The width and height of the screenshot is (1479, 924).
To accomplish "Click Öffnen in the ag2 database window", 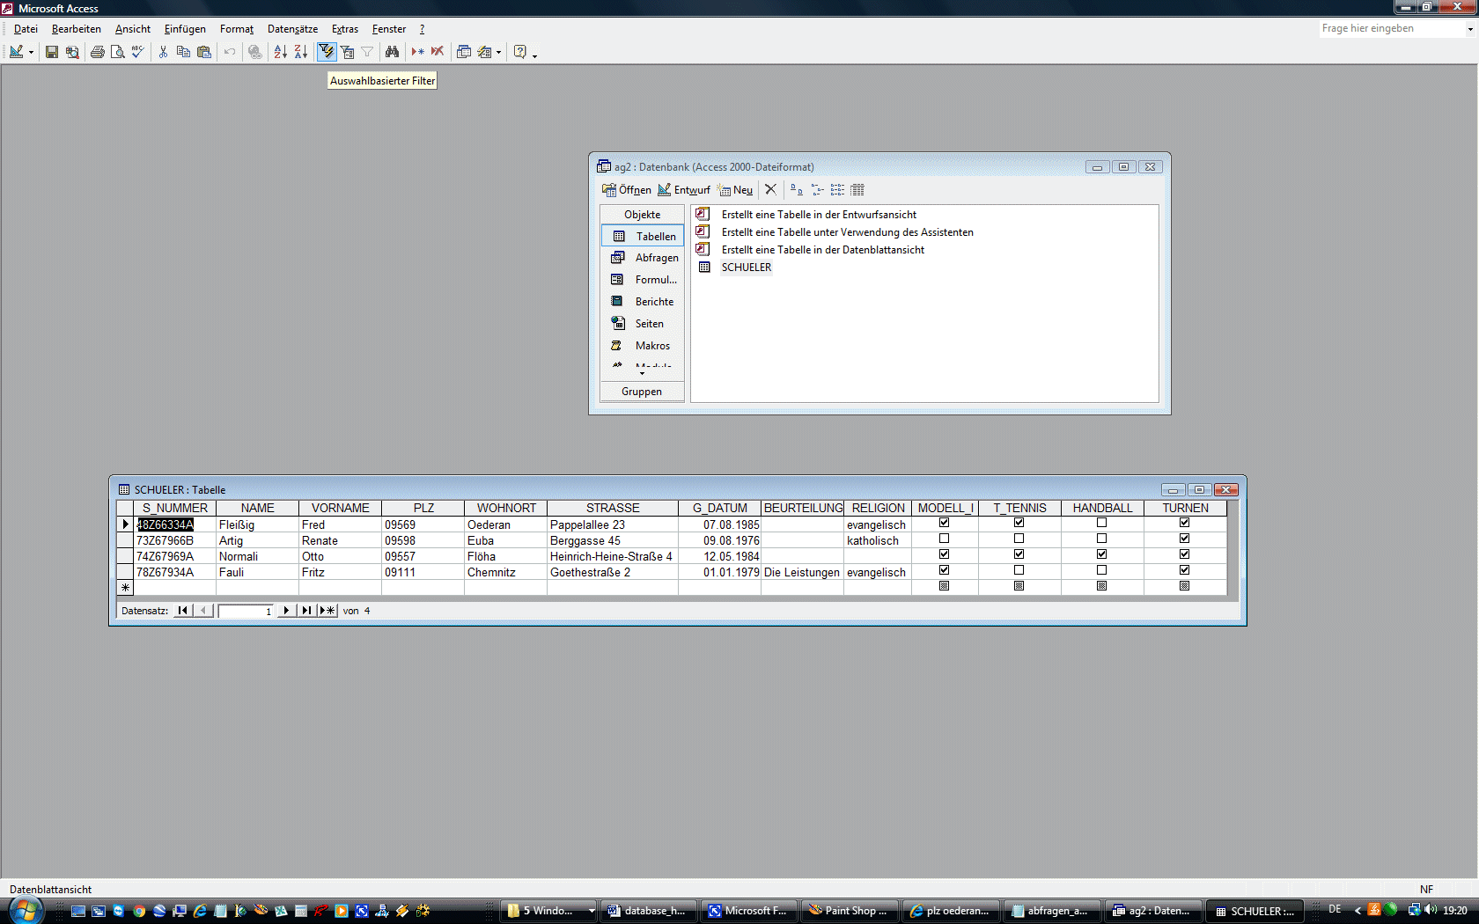I will click(627, 190).
